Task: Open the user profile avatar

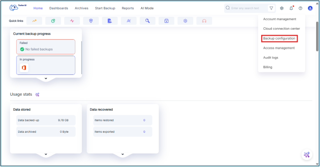Action: [x=310, y=8]
